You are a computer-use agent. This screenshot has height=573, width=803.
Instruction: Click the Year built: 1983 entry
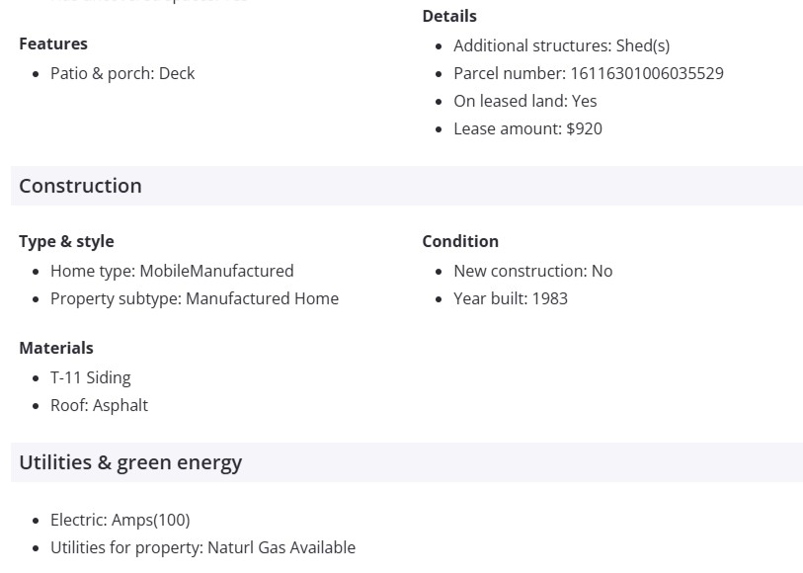click(x=510, y=298)
